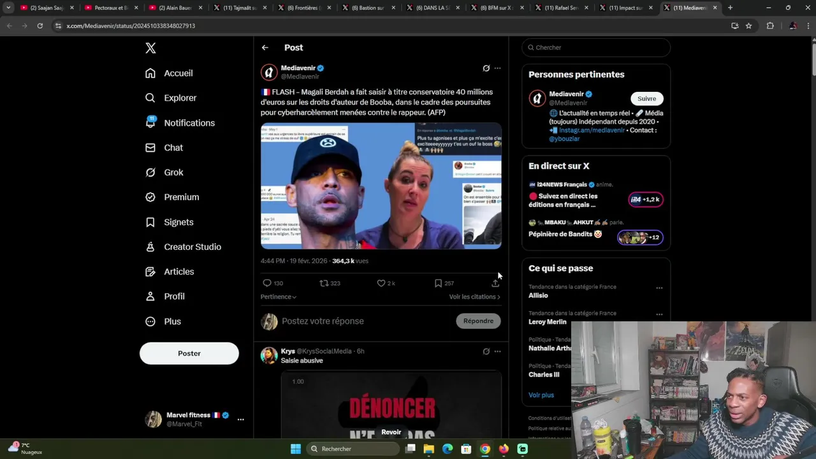Viewport: 816px width, 459px height.
Task: Switch to BFM sur X tab
Action: tap(496, 8)
